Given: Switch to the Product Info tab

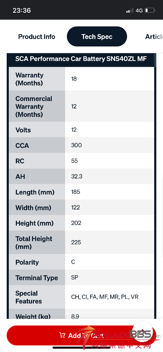Looking at the screenshot, I should 37,37.
